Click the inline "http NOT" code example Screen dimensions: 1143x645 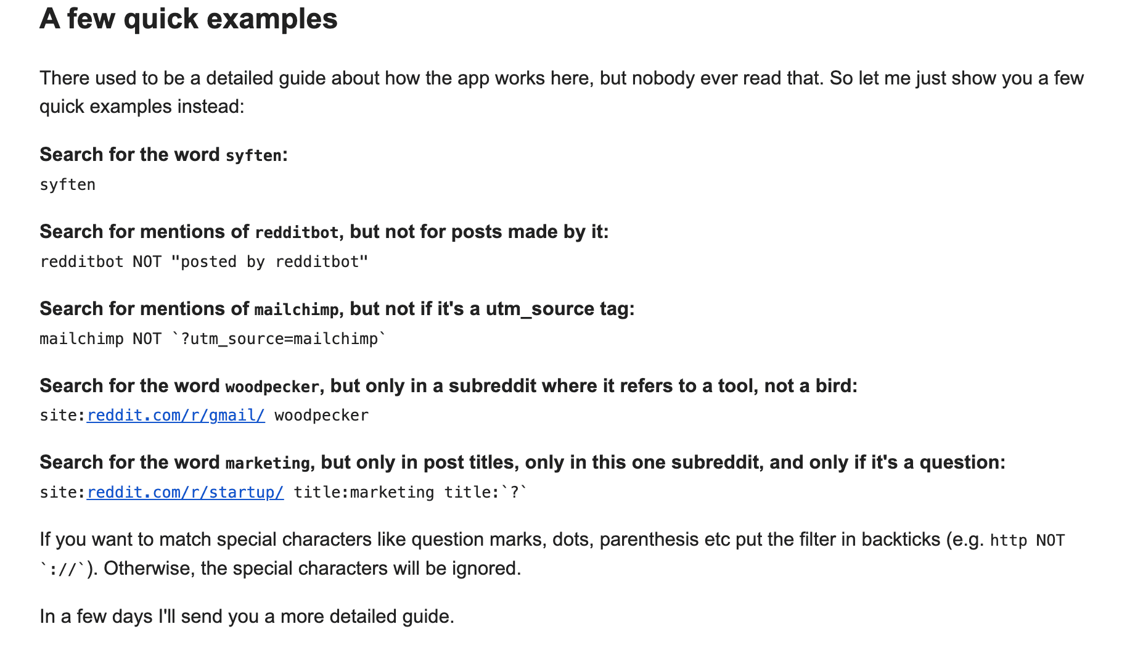click(1027, 541)
